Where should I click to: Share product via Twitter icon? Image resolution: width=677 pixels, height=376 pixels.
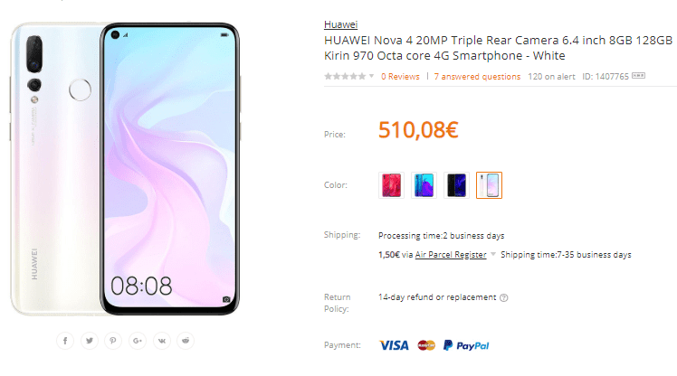90,341
